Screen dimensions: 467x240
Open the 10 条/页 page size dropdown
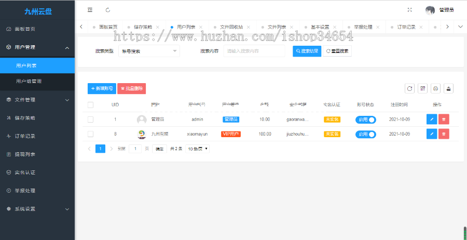(198, 149)
